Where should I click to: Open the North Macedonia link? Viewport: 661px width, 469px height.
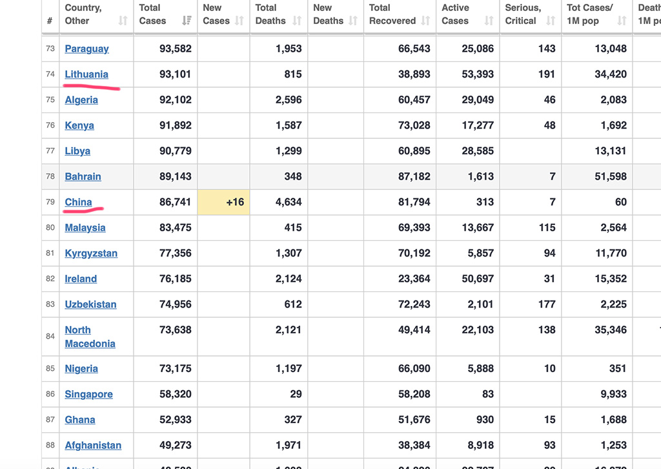pyautogui.click(x=90, y=337)
